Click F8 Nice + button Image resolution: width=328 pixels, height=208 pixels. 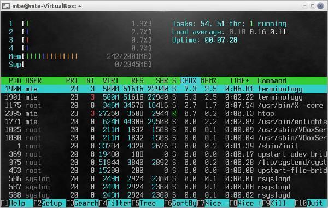pos(245,203)
